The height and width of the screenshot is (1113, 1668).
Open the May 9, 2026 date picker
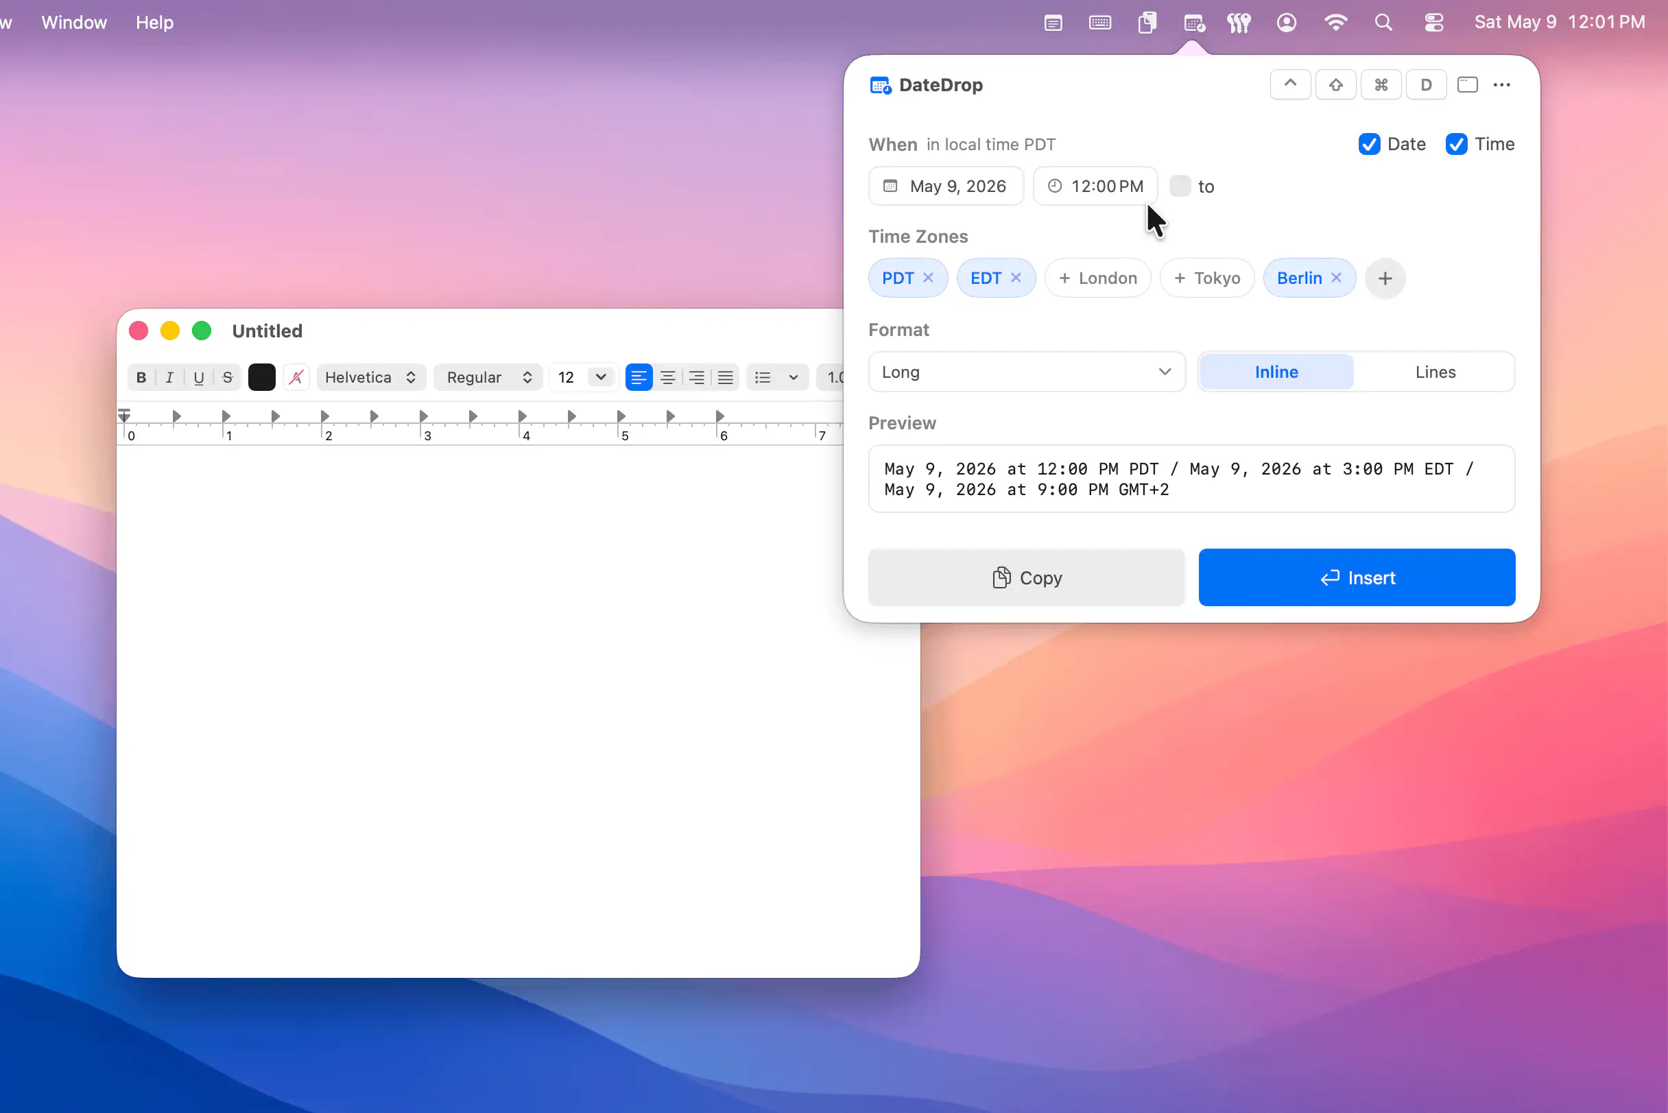point(945,186)
